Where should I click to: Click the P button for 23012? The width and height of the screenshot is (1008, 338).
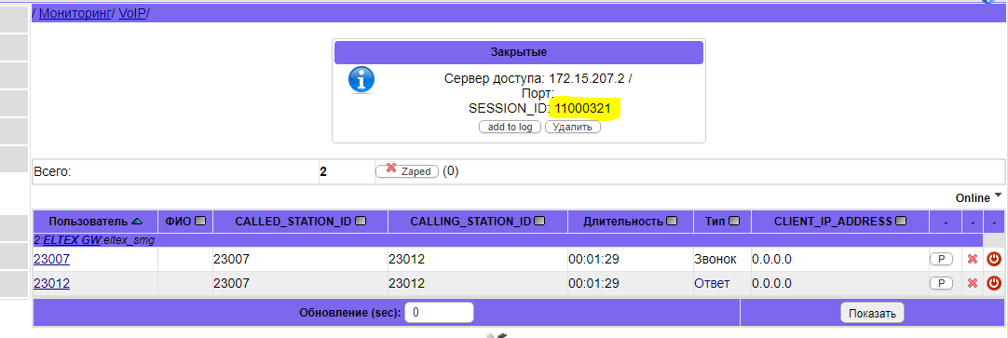coord(941,283)
